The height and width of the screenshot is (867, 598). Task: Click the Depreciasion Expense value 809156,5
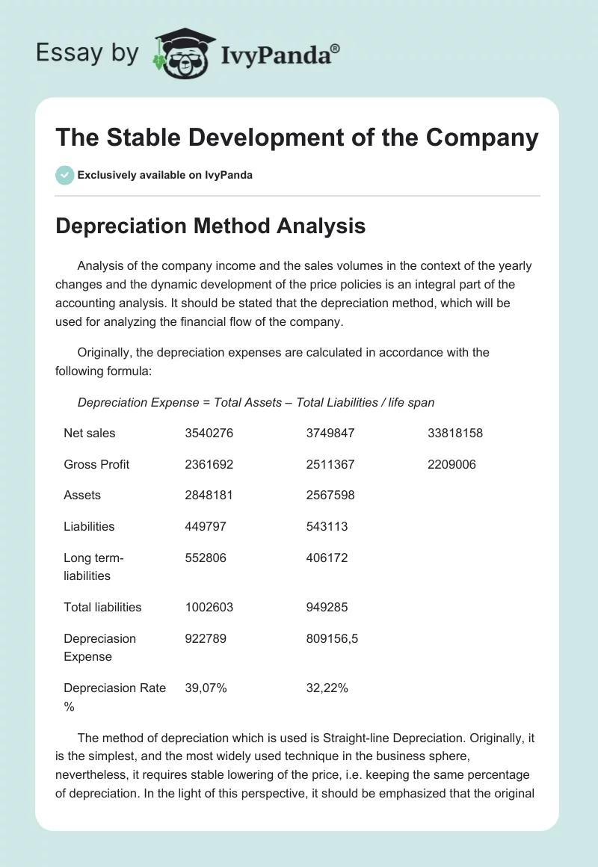click(x=333, y=638)
